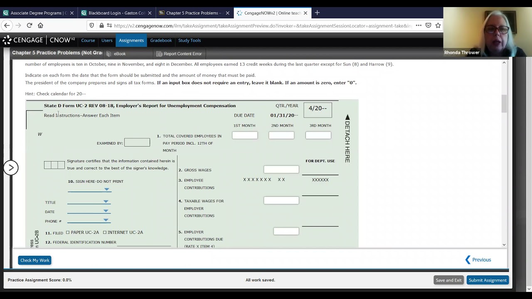Bookmark this page with the star
Viewport: 532px width, 299px height.
point(438,25)
